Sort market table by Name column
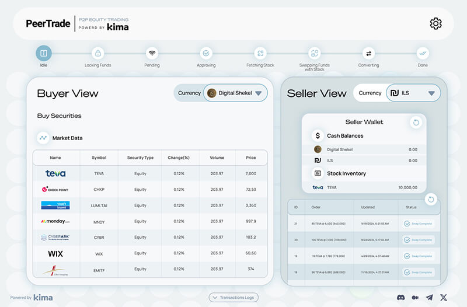The image size is (467, 307). 55,158
